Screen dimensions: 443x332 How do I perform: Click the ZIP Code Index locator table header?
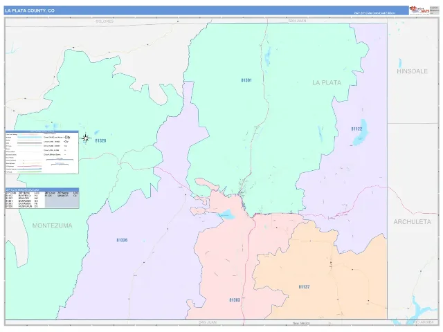[x=42, y=190]
